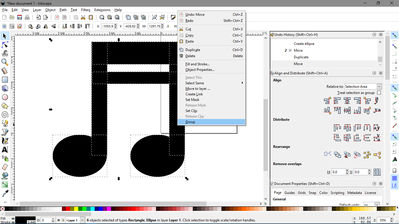Click the Opacity O: input field
The height and width of the screenshot is (224, 399).
pyautogui.click(x=47, y=220)
